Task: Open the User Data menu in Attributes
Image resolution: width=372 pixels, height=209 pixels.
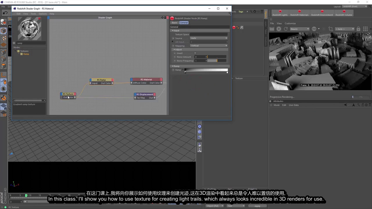Action: 294,105
